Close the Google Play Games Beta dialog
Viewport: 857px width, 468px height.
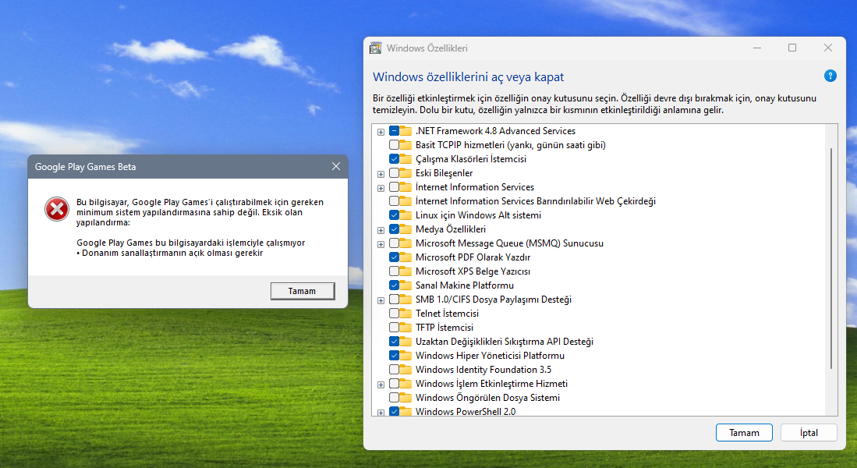[336, 166]
